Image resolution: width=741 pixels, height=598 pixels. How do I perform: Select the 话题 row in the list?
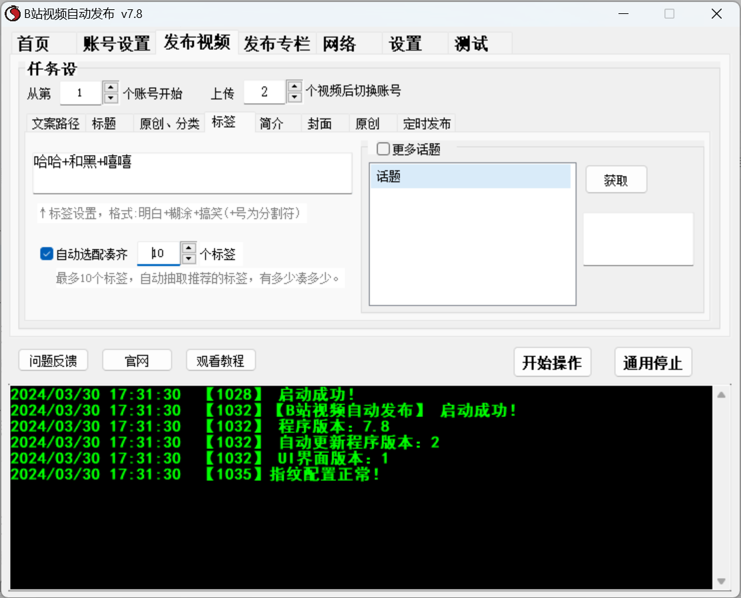click(471, 176)
